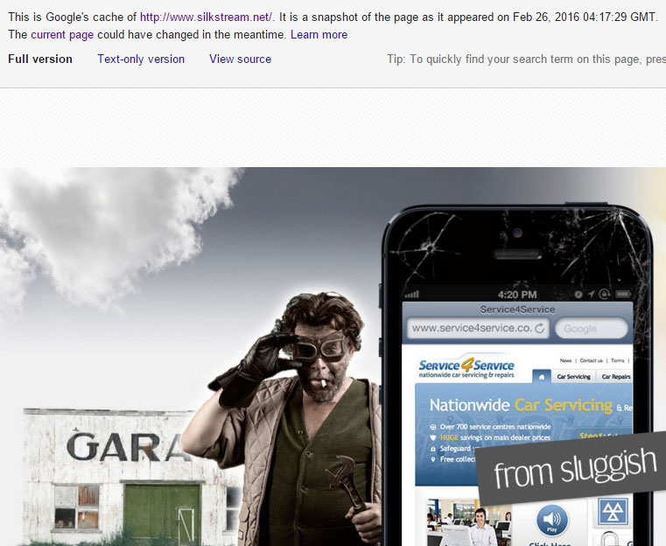Click the garage building sign
The width and height of the screenshot is (666, 546).
(x=128, y=446)
